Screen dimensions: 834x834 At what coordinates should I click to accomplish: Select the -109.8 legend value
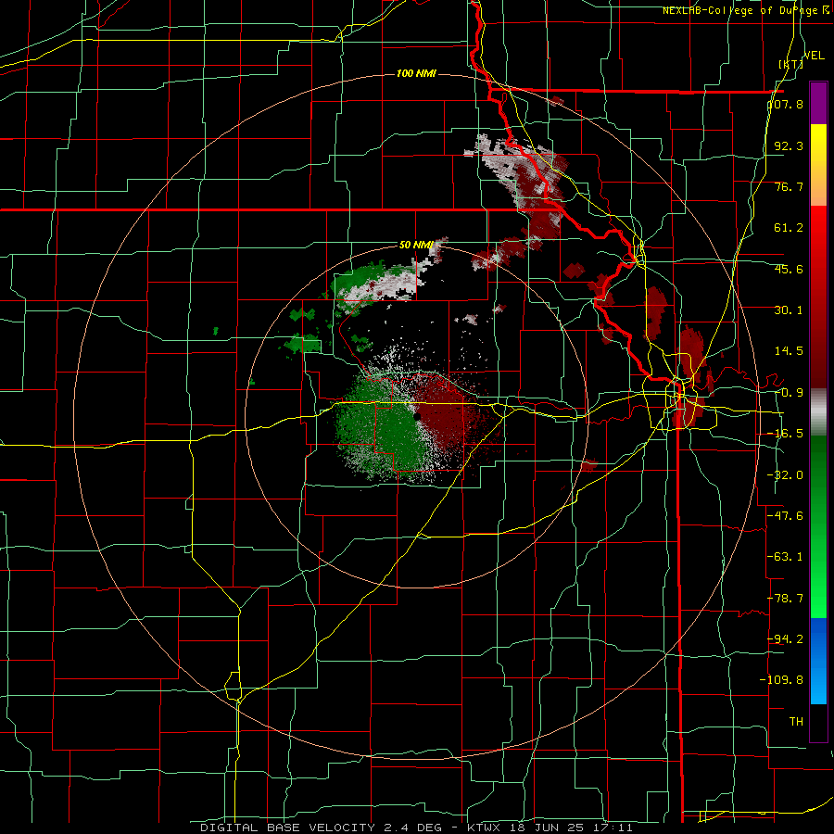coord(782,680)
